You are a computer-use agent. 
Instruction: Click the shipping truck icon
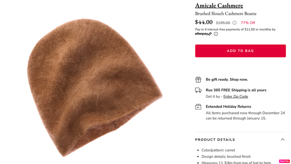point(198,90)
